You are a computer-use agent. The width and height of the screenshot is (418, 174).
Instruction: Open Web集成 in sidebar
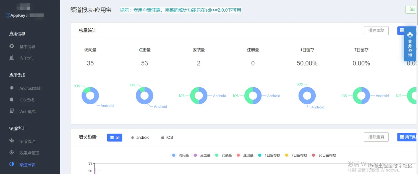(x=27, y=112)
